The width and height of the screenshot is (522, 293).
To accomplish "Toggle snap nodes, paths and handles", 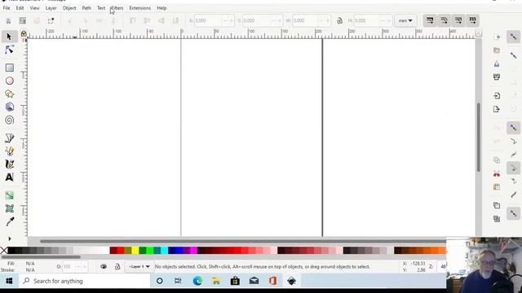I will tap(513, 128).
